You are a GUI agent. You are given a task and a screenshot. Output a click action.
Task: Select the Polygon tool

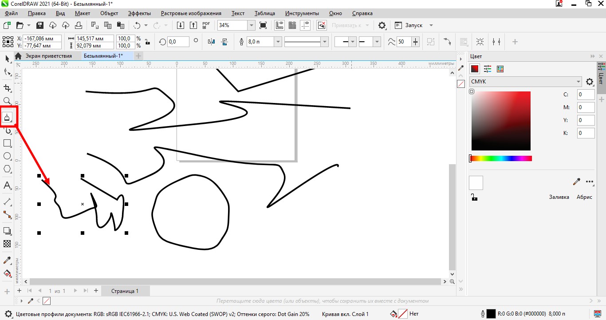point(7,169)
